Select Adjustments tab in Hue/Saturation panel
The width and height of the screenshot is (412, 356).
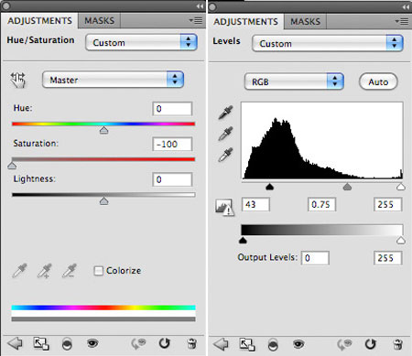[39, 21]
